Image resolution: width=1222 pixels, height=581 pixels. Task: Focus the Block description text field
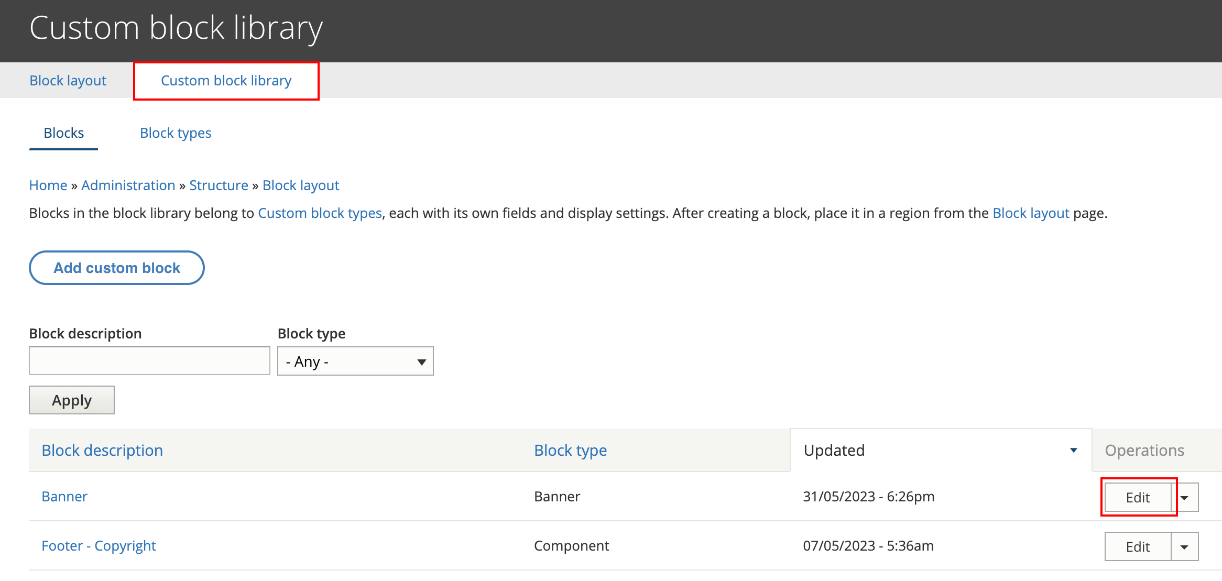click(x=149, y=361)
